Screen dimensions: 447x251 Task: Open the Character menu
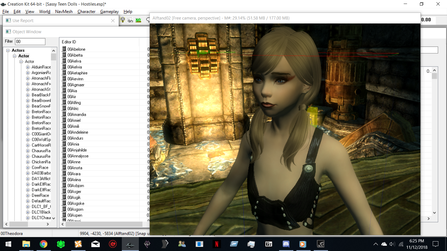86,12
